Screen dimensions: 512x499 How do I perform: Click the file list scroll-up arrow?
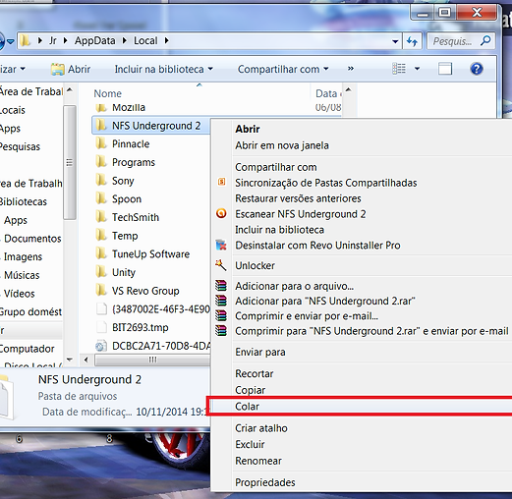point(349,89)
